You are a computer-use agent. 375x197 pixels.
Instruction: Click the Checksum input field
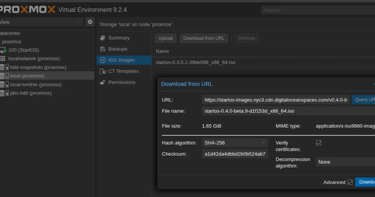235,154
